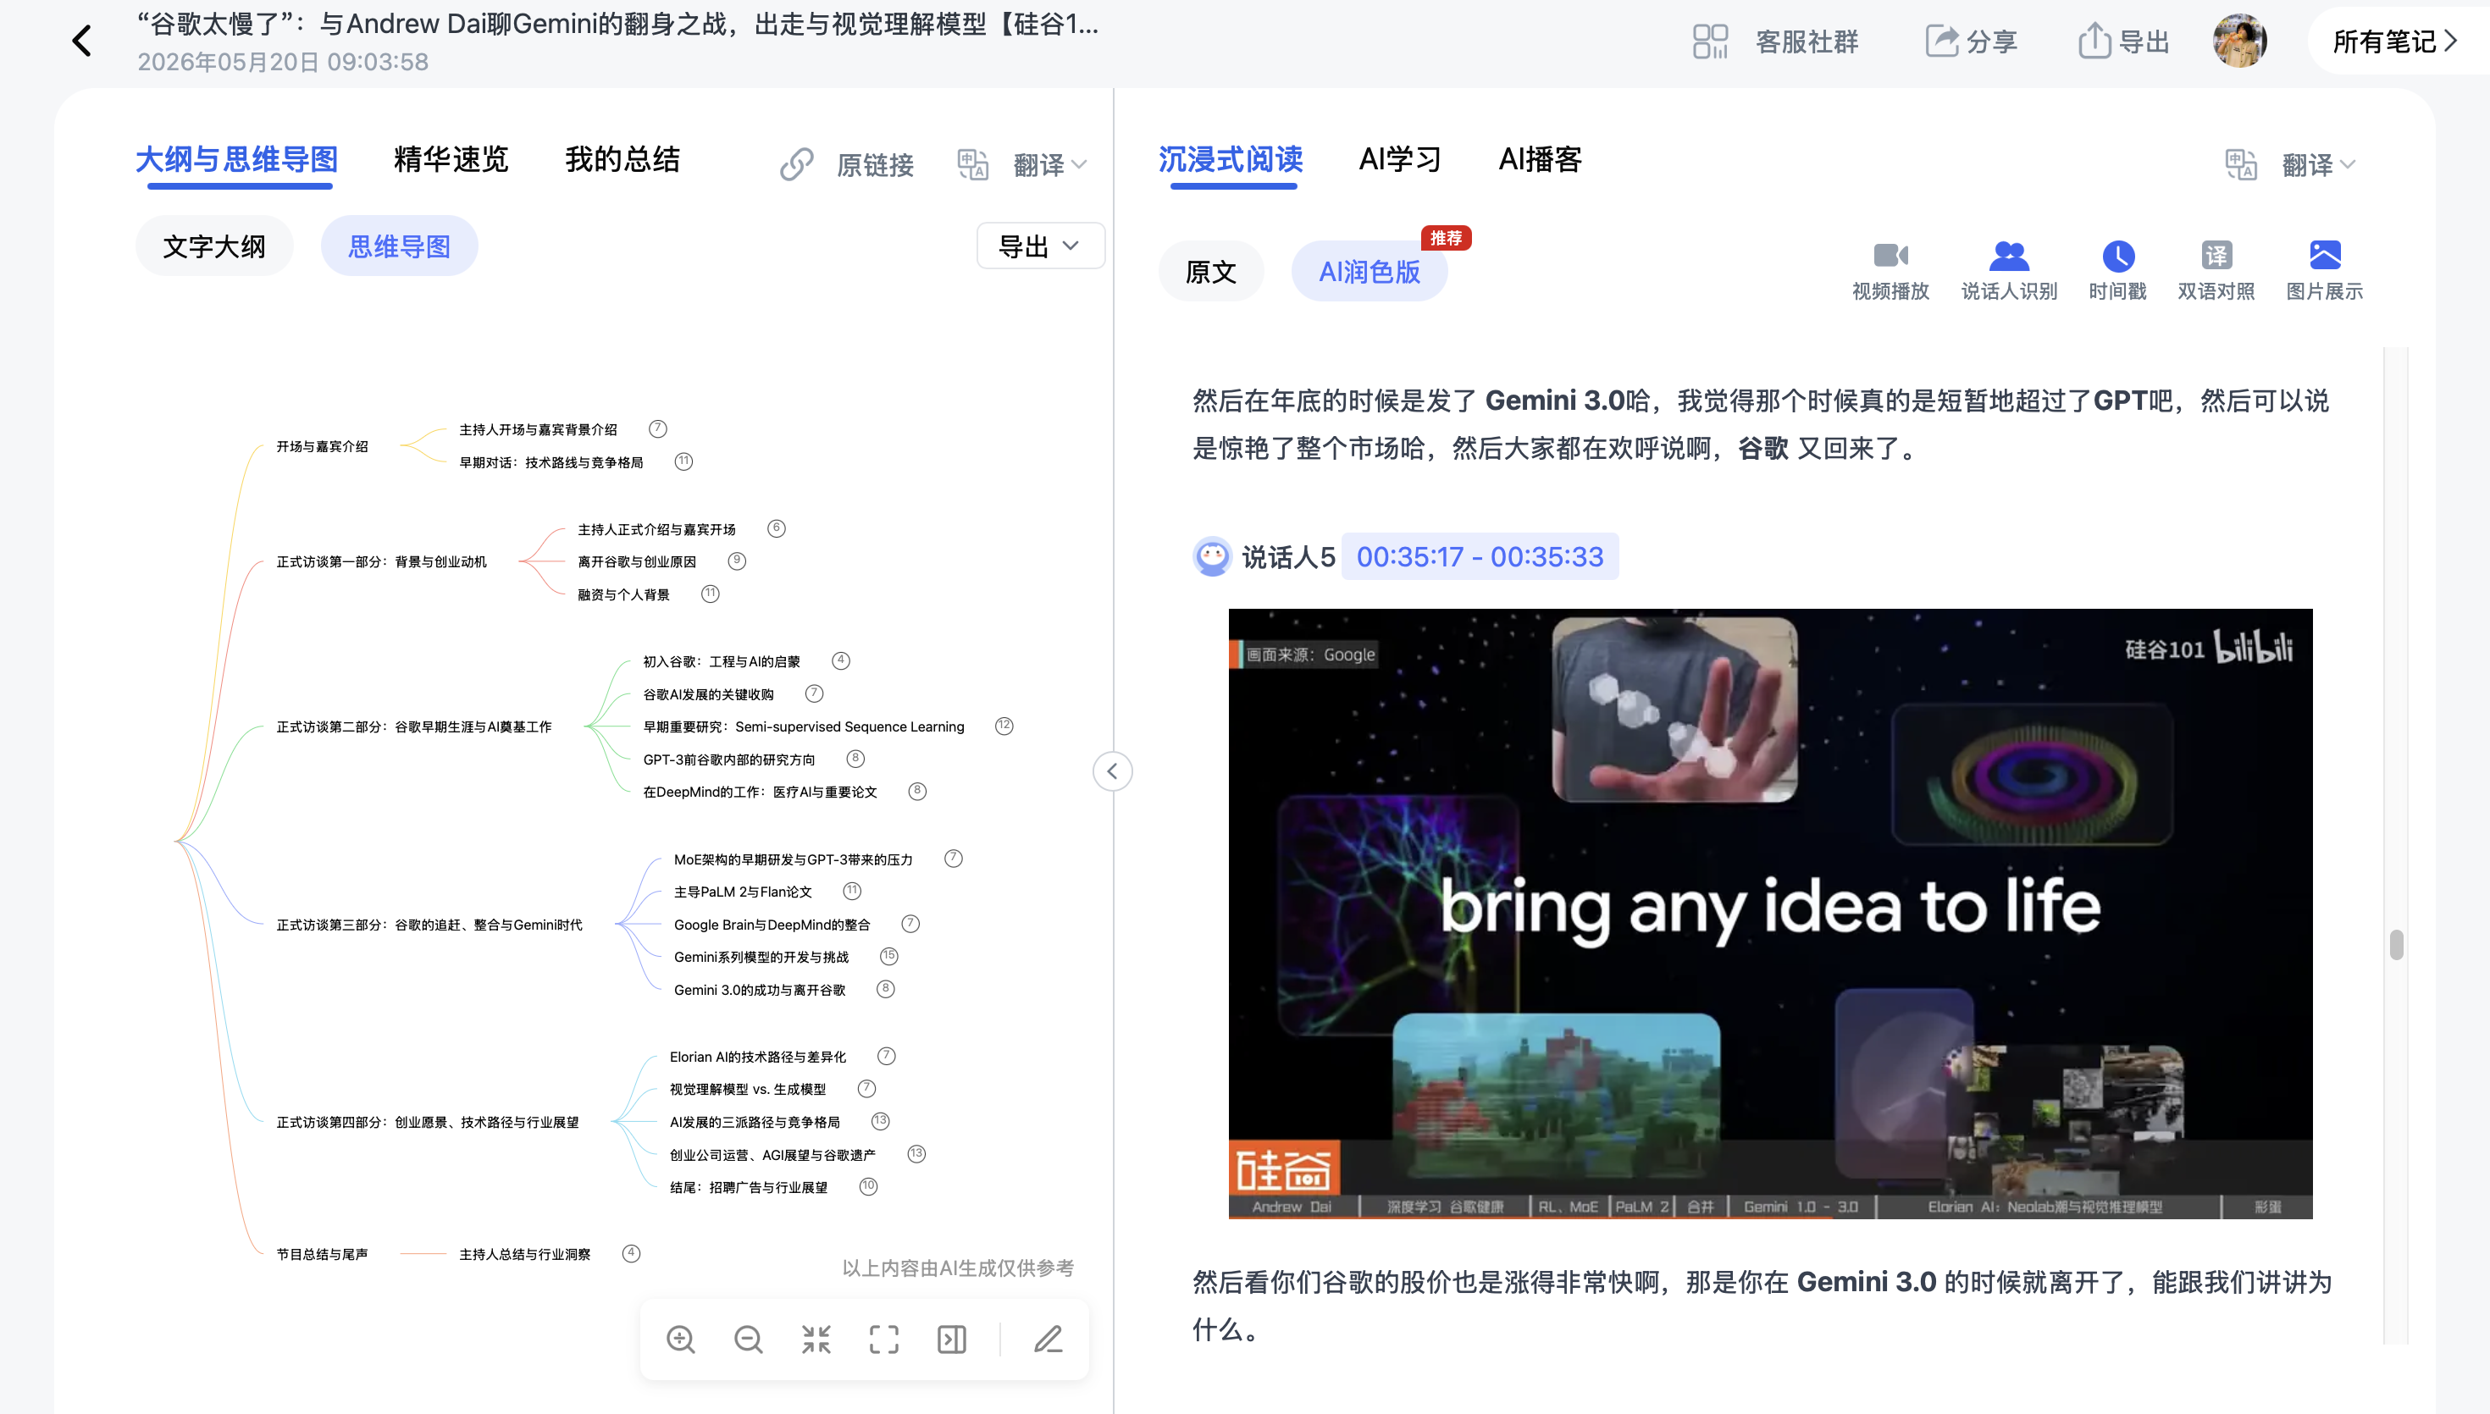Toggle 说话人识别 icon
This screenshot has height=1414, width=2490.
coord(2008,256)
